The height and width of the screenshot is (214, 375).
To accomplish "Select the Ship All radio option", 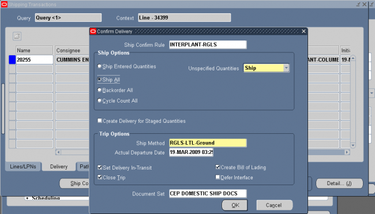I will pos(99,79).
